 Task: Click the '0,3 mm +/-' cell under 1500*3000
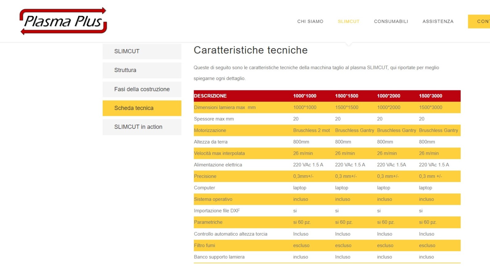tap(431, 177)
